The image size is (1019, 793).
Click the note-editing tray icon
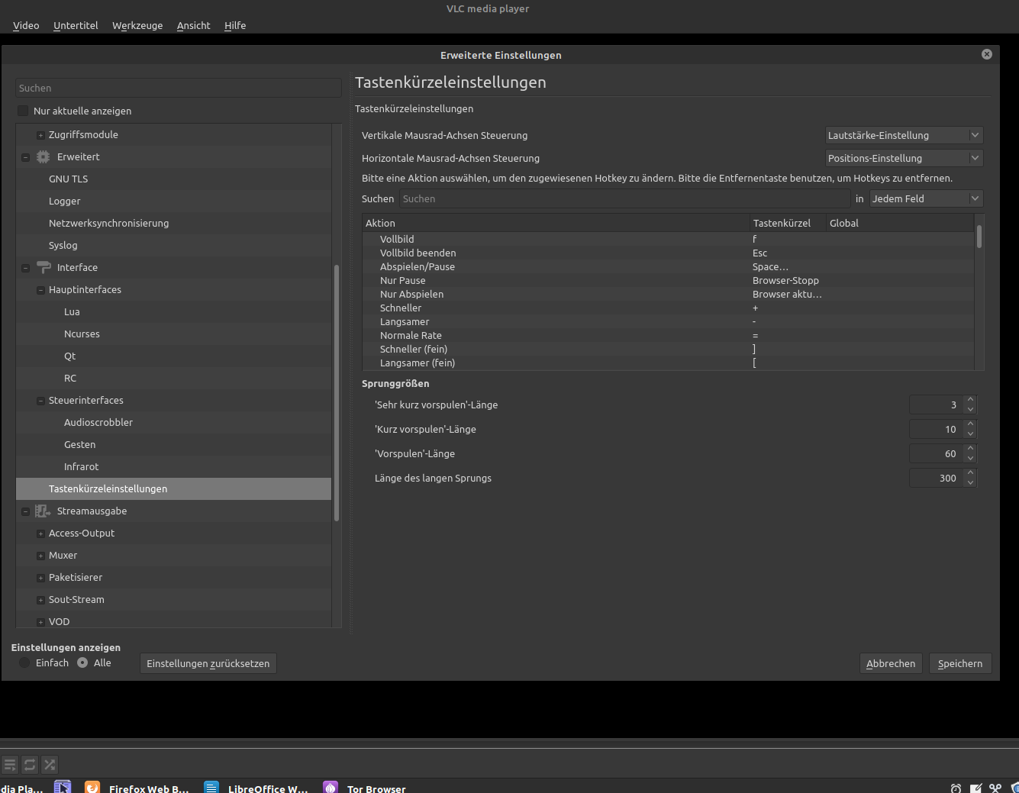[x=975, y=788]
